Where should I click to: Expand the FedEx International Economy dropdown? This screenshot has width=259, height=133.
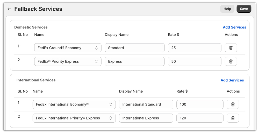pyautogui.click(x=74, y=104)
